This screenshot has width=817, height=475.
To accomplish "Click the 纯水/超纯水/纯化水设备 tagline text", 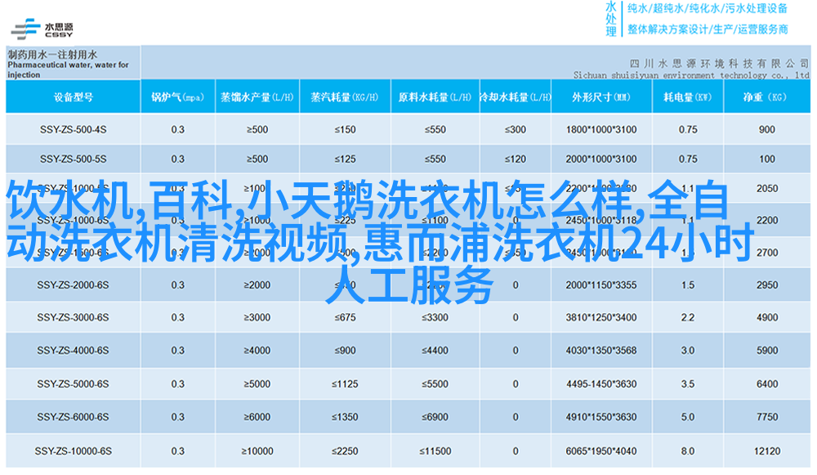I will pos(706,9).
